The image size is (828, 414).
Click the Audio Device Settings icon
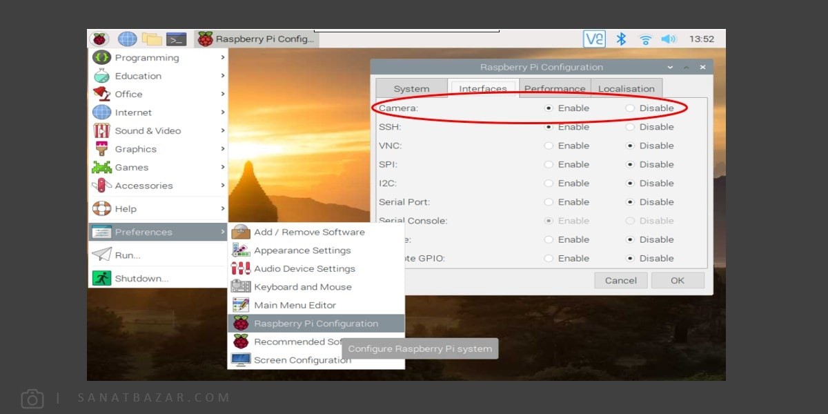pos(241,268)
